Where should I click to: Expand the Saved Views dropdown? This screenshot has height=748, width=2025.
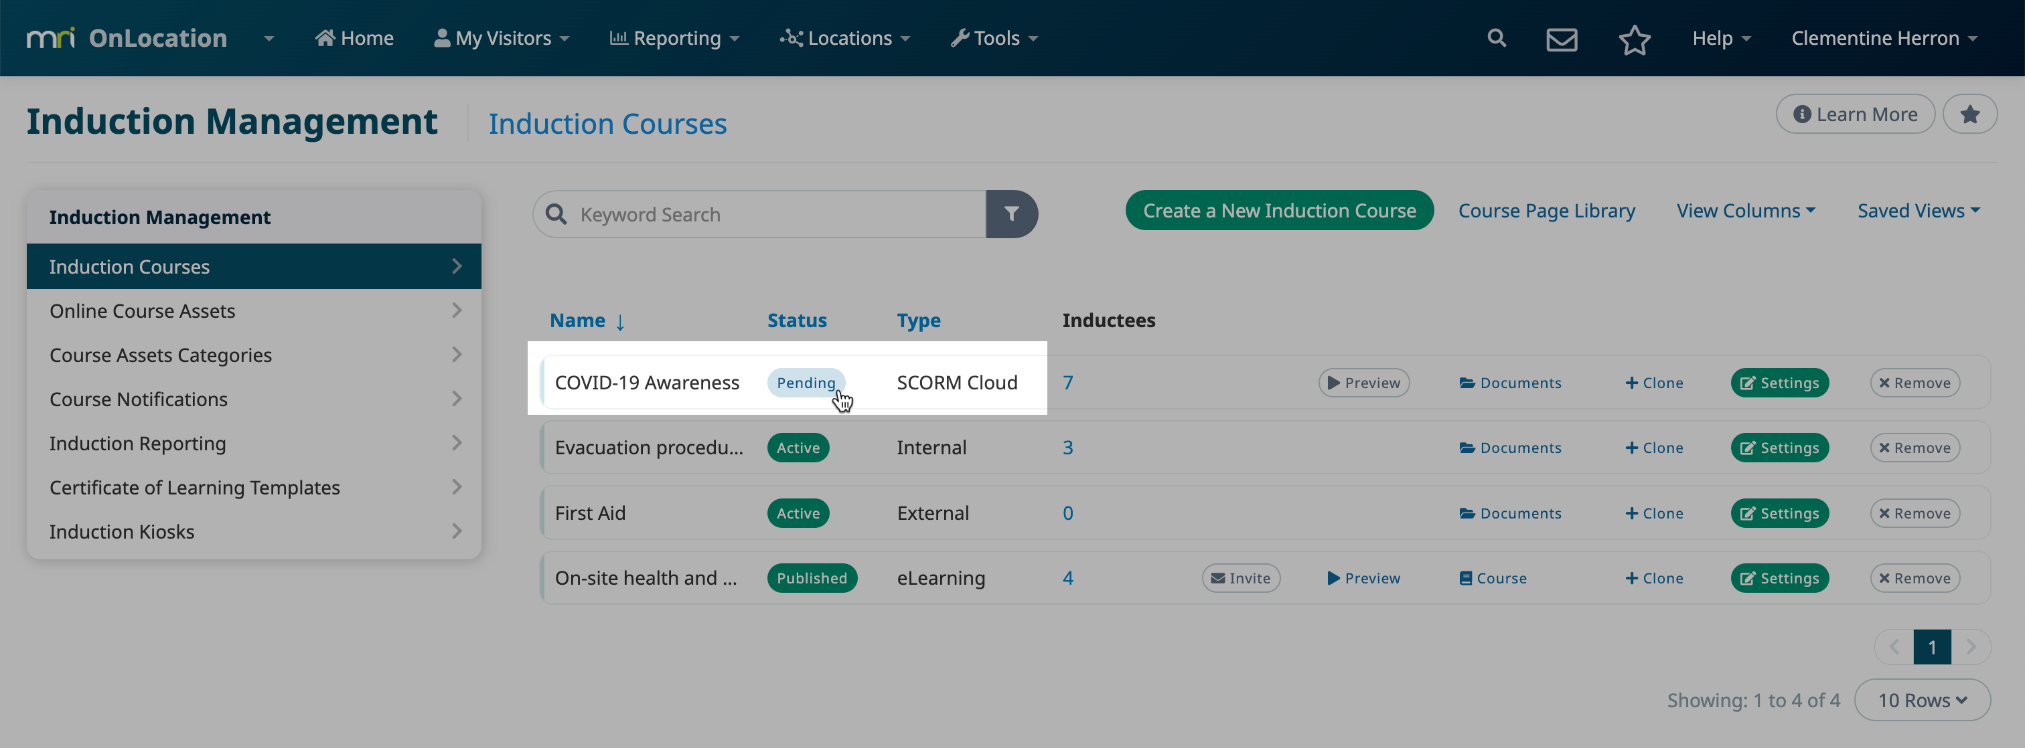pos(1919,211)
